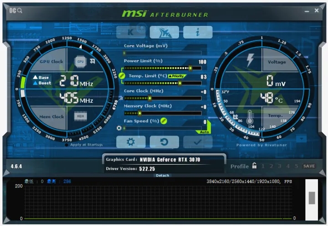328x226 pixels.
Task: Click the lightning bolt voltage icon
Action: tap(250, 60)
